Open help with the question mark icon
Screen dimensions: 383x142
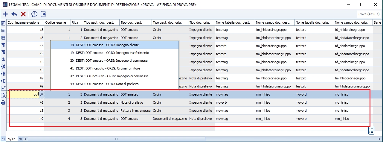(x=34, y=14)
